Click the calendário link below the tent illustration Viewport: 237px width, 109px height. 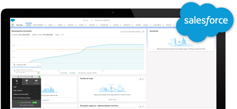(x=45, y=100)
